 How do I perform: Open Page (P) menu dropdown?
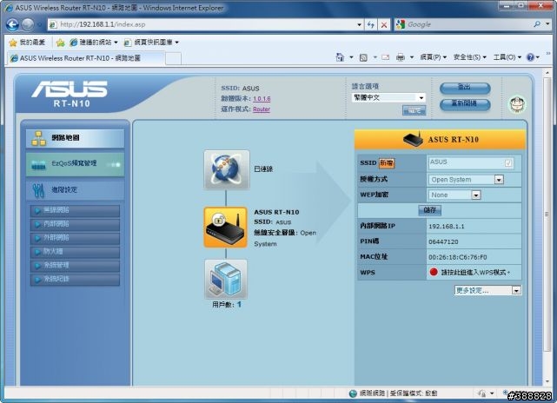(x=433, y=57)
